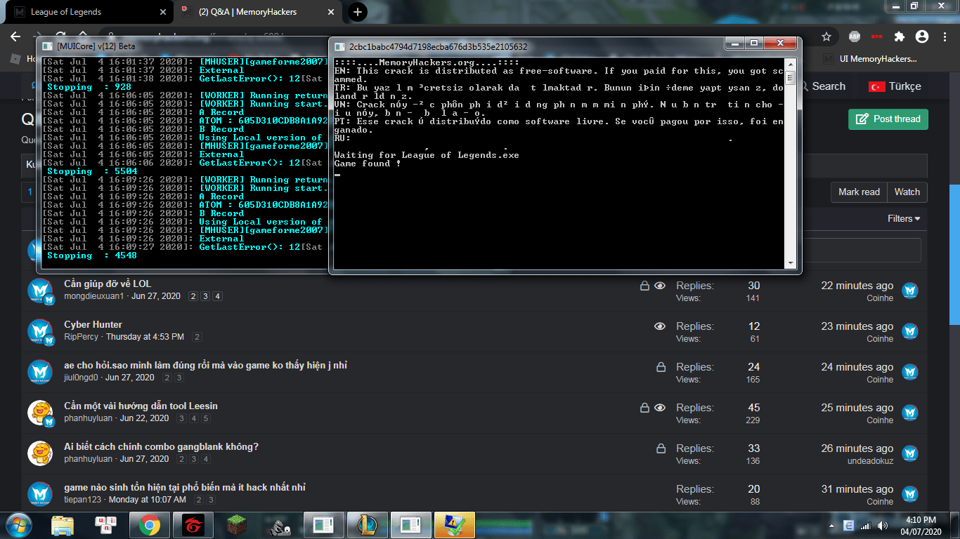960x539 pixels.
Task: Open the thread Cần giúp đỡ về LOL
Action: (108, 284)
